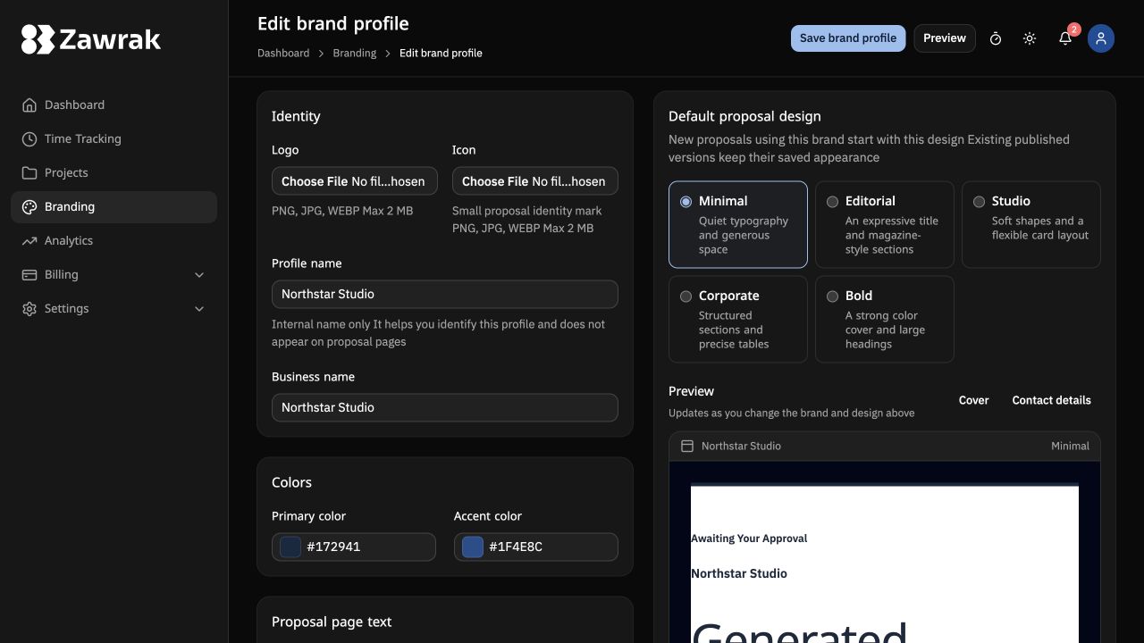Open notifications bell icon
The image size is (1144, 643).
tap(1065, 38)
